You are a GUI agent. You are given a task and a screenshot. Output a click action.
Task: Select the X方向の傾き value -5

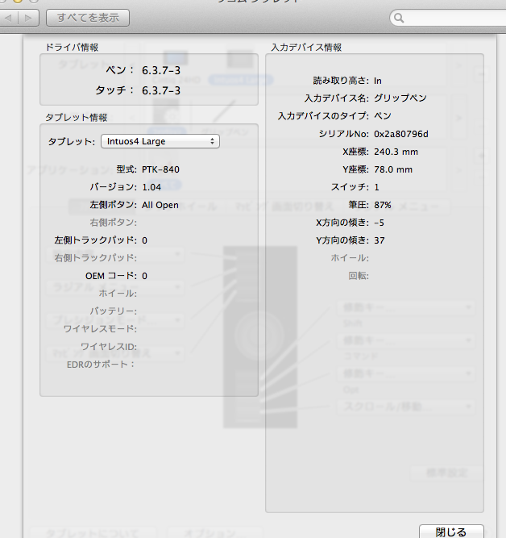(379, 223)
